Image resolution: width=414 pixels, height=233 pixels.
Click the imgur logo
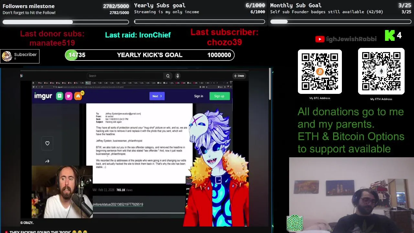(x=43, y=96)
